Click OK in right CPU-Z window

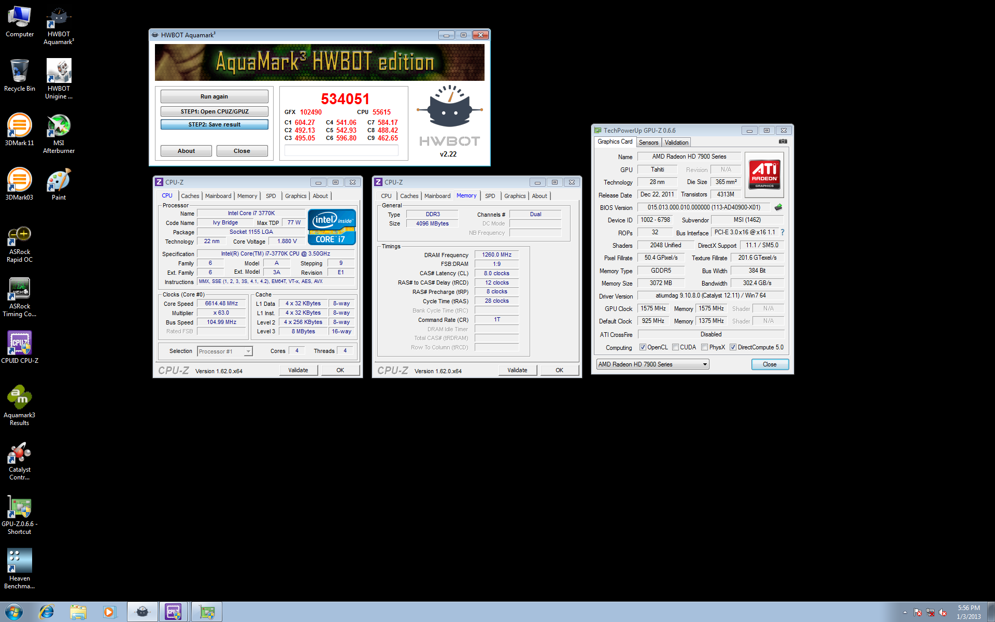(560, 370)
